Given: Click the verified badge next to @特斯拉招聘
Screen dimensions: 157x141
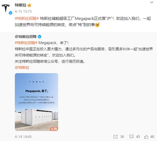Looking at the screenshot, I should [40, 37].
